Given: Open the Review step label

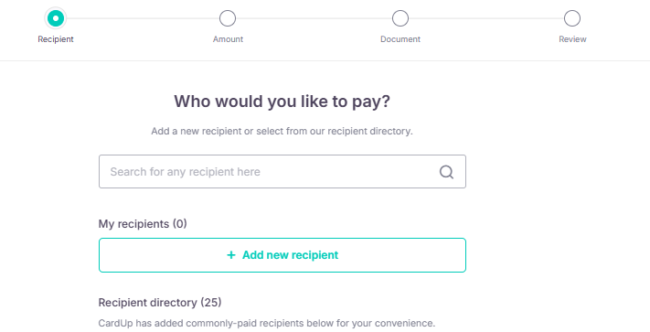Looking at the screenshot, I should 572,39.
